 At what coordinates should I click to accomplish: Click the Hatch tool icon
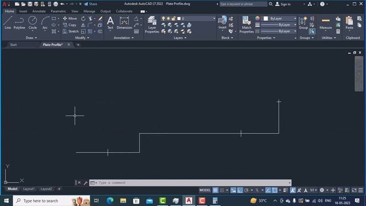54,31
